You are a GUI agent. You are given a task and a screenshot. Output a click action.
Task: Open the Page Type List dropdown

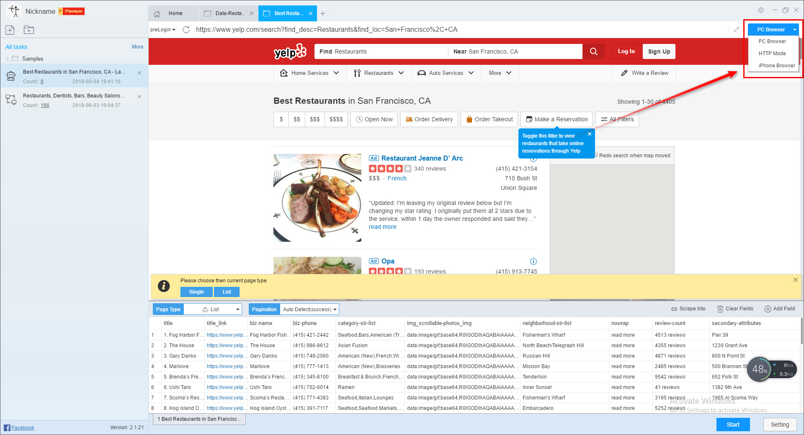(221, 310)
